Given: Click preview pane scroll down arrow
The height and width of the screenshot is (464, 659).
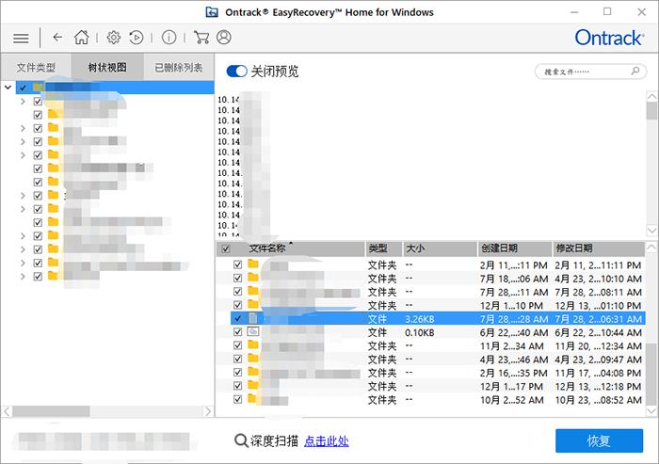Looking at the screenshot, I should [651, 230].
